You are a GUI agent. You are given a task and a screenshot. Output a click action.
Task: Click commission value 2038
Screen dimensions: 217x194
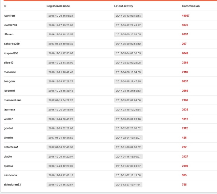185,109
